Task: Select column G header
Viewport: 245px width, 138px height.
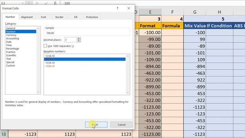Action: [x=195, y=12]
